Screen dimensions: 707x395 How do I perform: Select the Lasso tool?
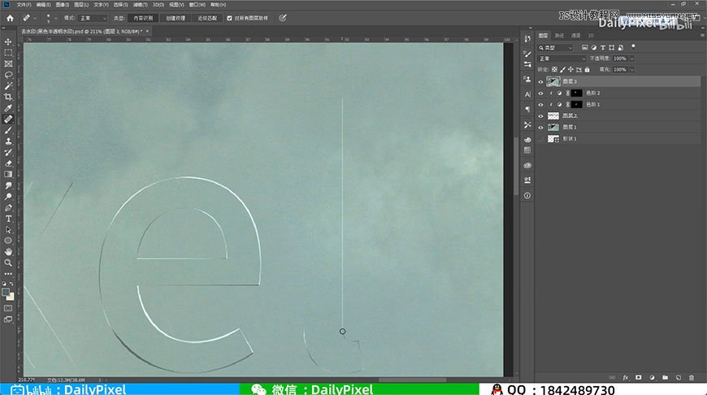point(8,75)
